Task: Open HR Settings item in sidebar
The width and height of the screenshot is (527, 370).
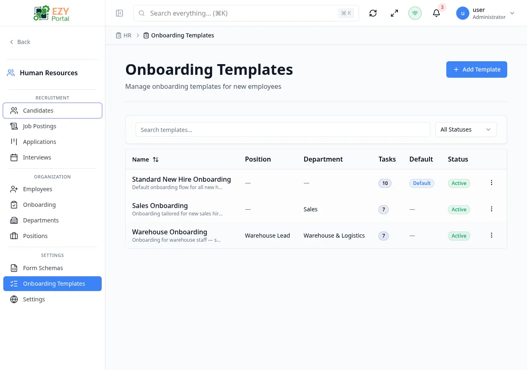Action: (x=52, y=299)
